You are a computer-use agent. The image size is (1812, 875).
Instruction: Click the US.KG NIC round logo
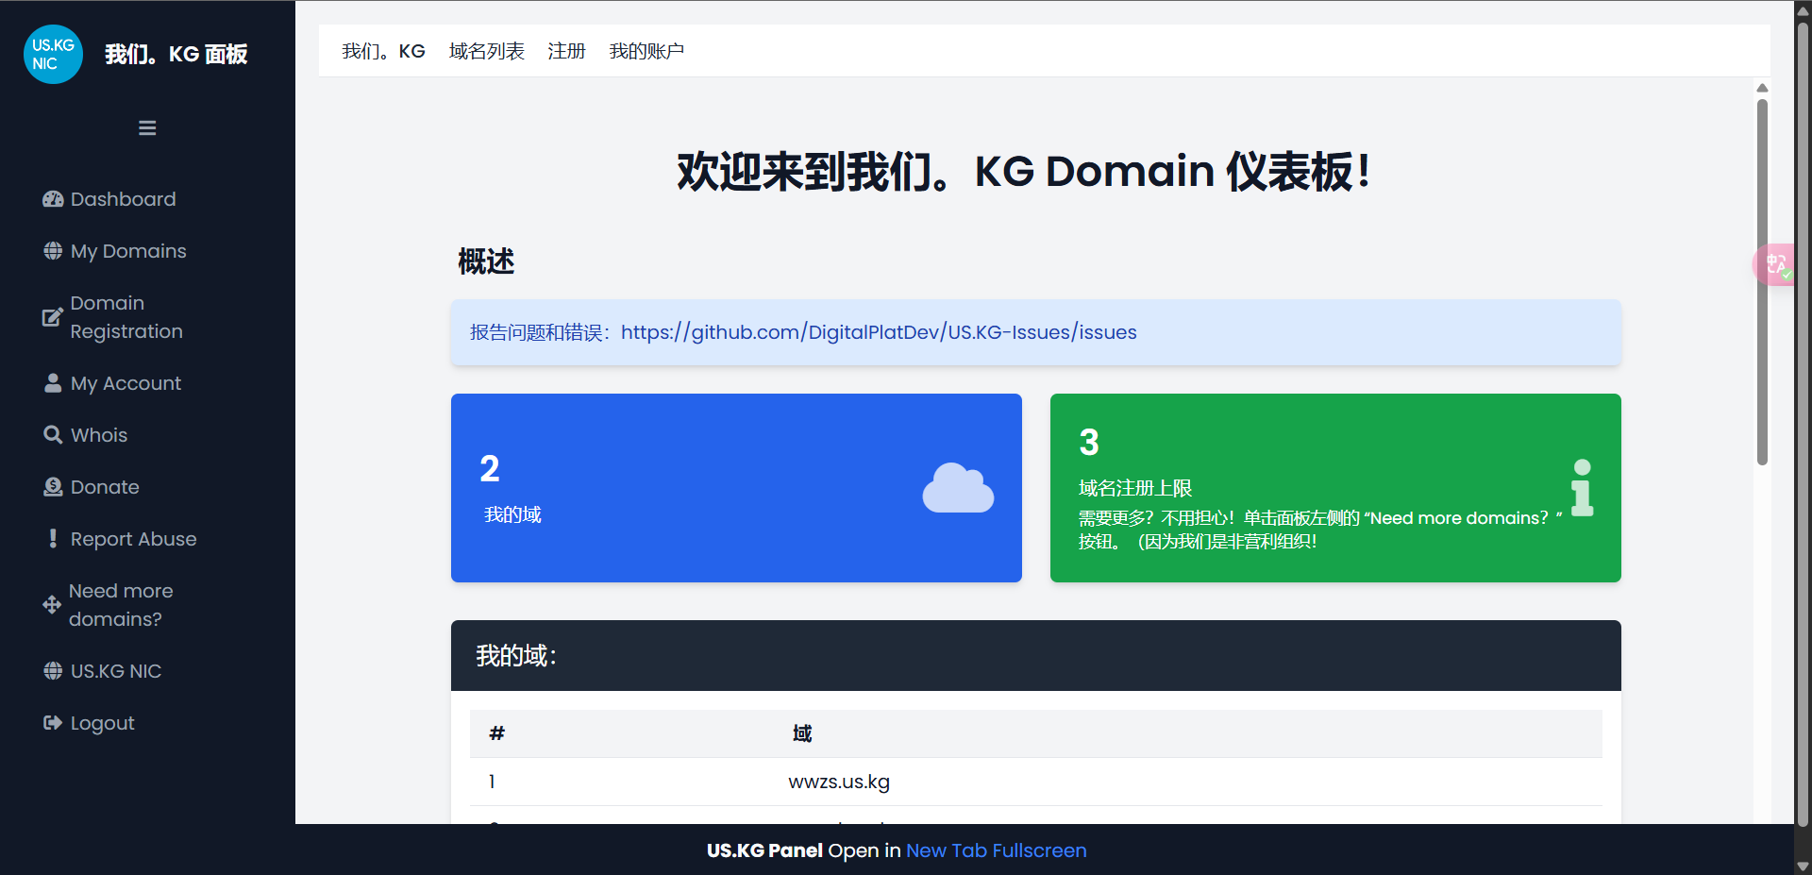(x=53, y=54)
